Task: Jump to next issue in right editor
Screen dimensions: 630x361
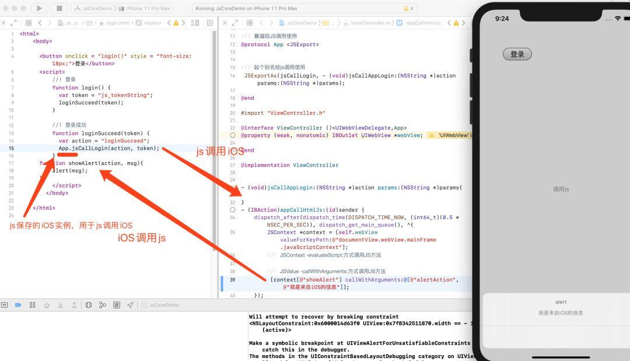Action: tap(463, 23)
